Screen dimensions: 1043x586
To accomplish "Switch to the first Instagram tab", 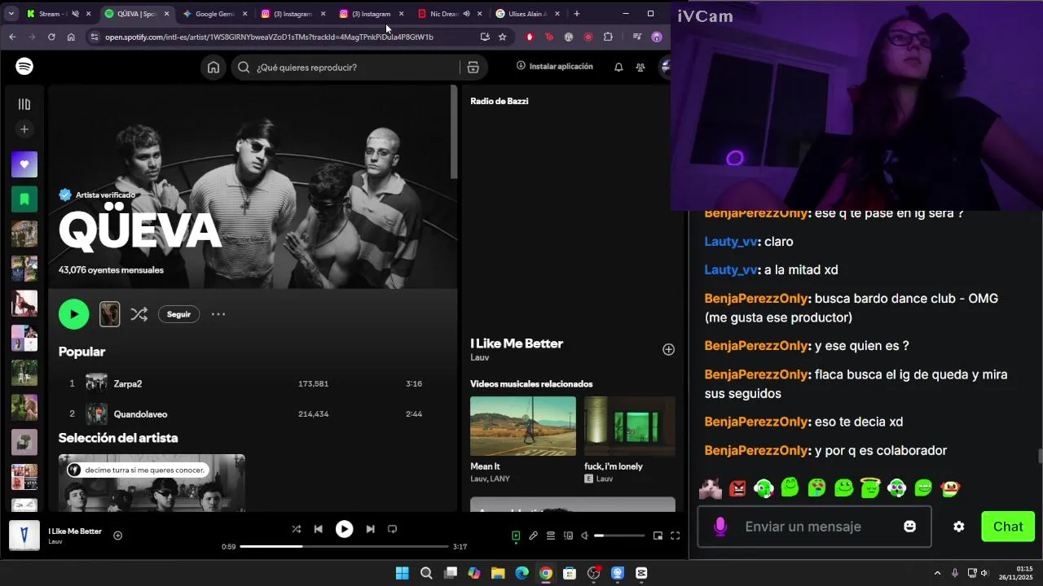I will [292, 14].
